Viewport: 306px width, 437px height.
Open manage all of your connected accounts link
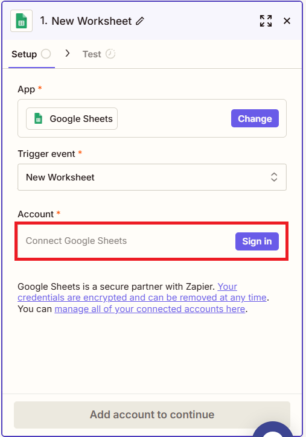[x=150, y=309]
